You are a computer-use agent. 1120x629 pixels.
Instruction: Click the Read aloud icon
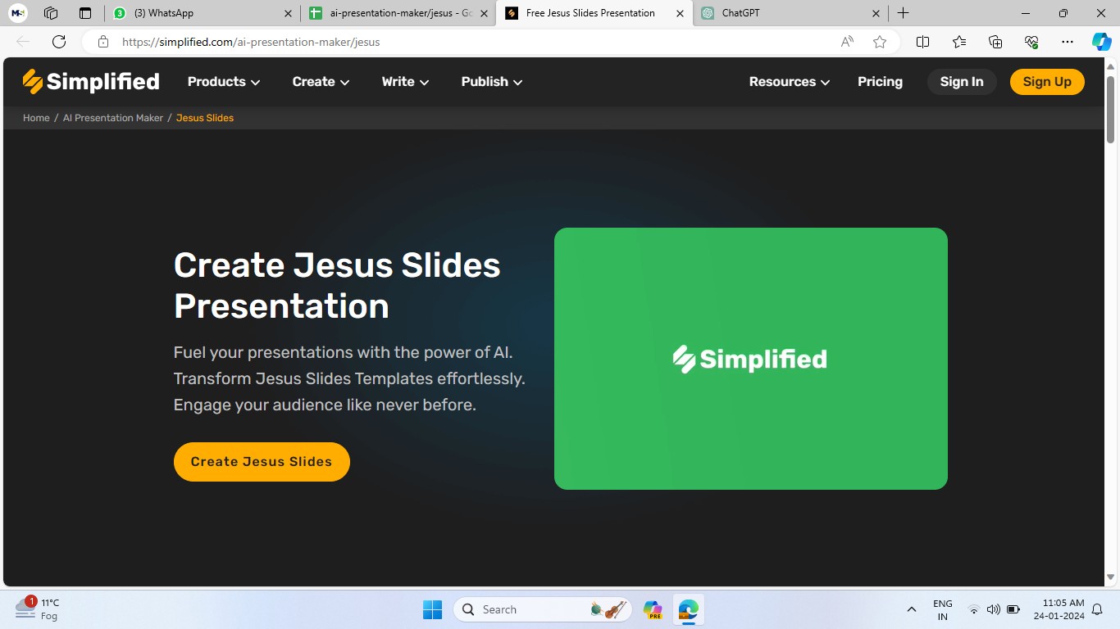pyautogui.click(x=847, y=42)
